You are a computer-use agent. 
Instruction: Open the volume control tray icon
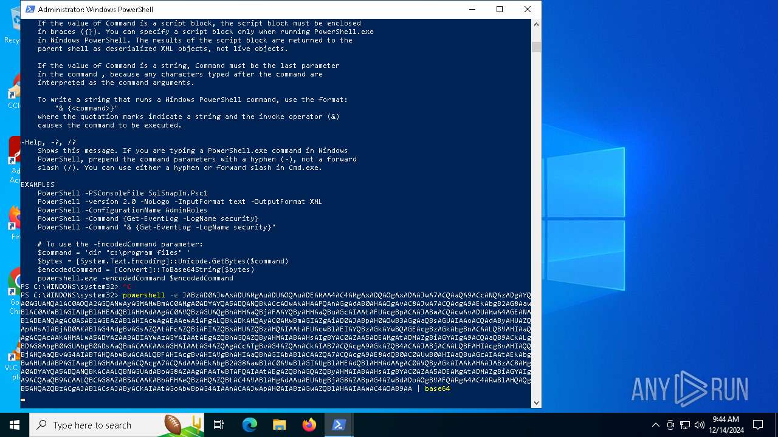pos(700,425)
